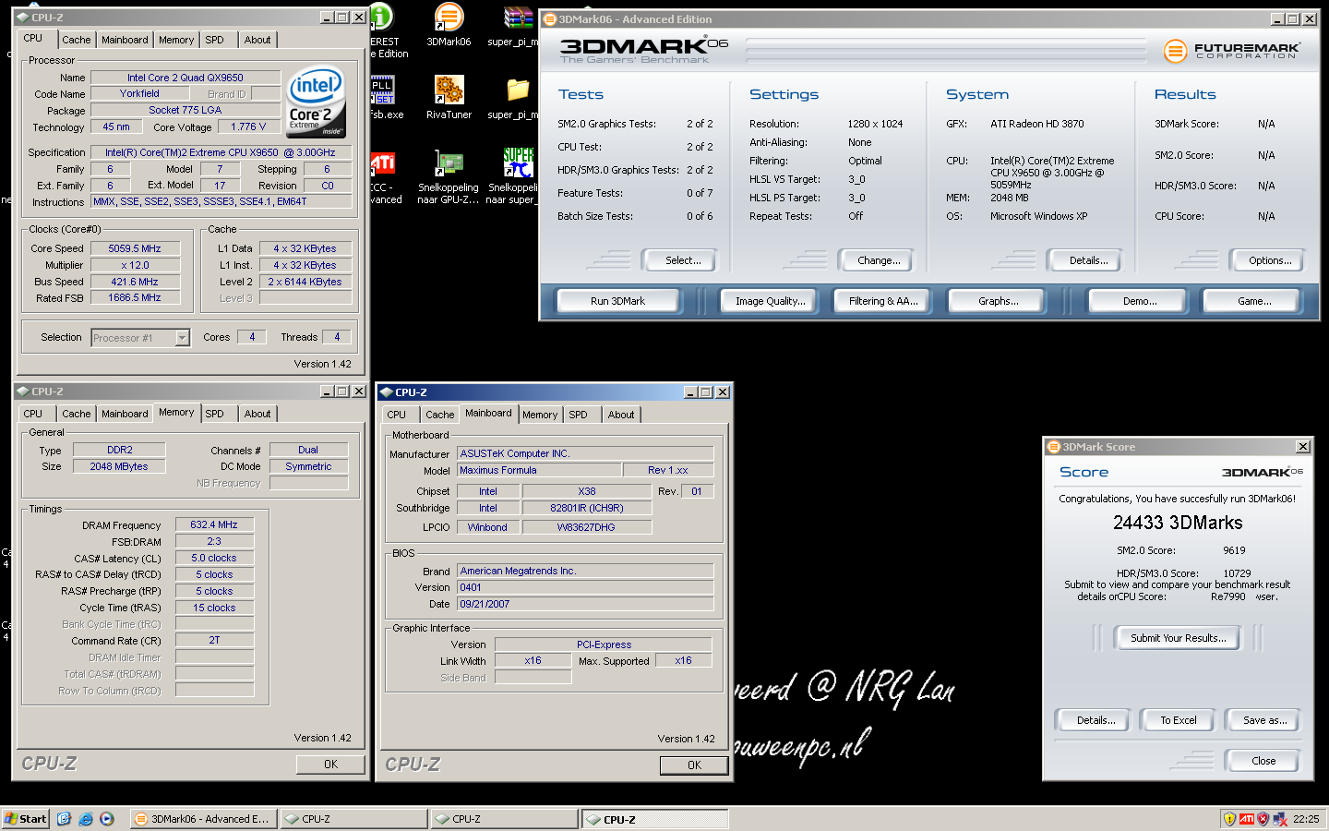Click OK in the CPU-Z timings window
Screen dimensions: 1329x831
(330, 765)
